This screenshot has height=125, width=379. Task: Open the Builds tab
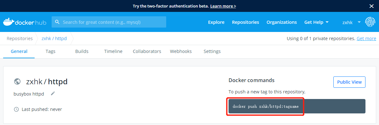82,51
